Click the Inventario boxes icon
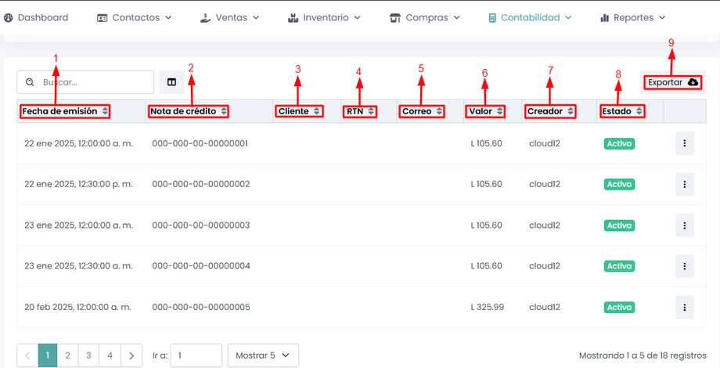The height and width of the screenshot is (368, 720). [x=293, y=18]
